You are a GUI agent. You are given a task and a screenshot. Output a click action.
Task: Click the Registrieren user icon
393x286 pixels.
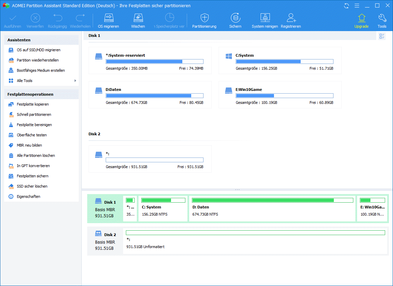pos(291,18)
